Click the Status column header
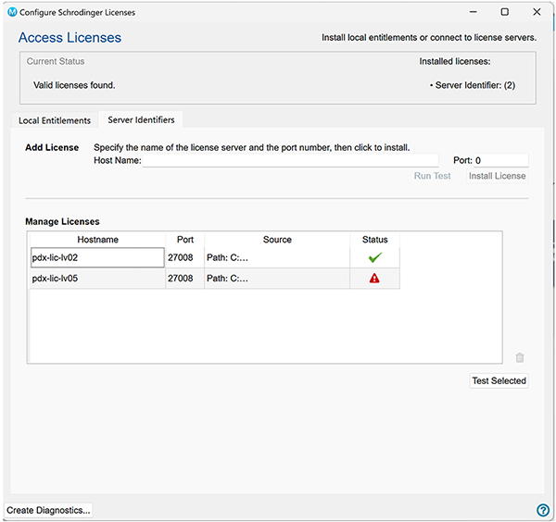This screenshot has width=556, height=522. 374,240
